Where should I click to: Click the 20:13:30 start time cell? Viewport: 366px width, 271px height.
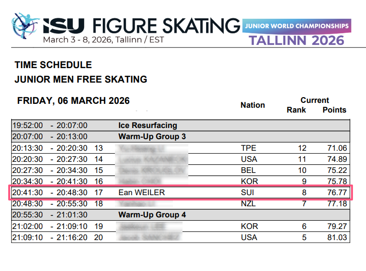pos(28,148)
